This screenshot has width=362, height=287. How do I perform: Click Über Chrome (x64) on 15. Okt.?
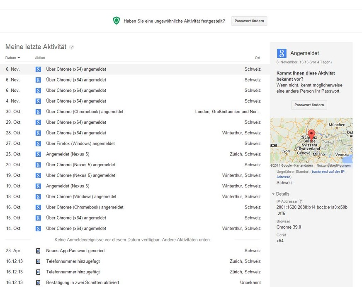pos(76,218)
